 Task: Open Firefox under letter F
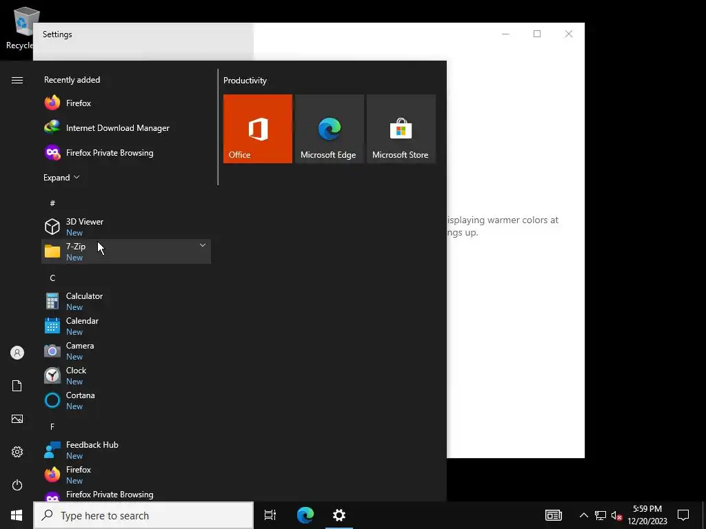pos(126,474)
